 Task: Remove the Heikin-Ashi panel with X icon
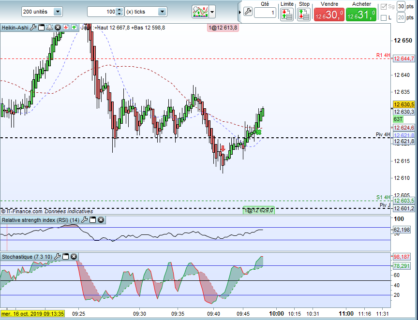pos(58,28)
